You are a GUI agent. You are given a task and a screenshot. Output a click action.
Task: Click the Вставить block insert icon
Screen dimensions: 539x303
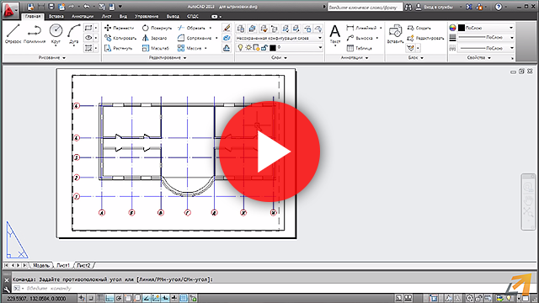(395, 34)
